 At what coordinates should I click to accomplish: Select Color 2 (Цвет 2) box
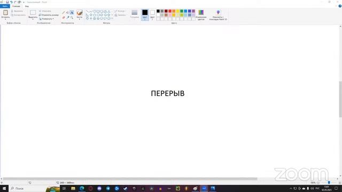pyautogui.click(x=152, y=15)
